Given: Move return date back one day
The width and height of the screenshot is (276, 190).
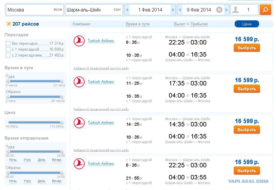Looking at the screenshot, I should [x=180, y=10].
